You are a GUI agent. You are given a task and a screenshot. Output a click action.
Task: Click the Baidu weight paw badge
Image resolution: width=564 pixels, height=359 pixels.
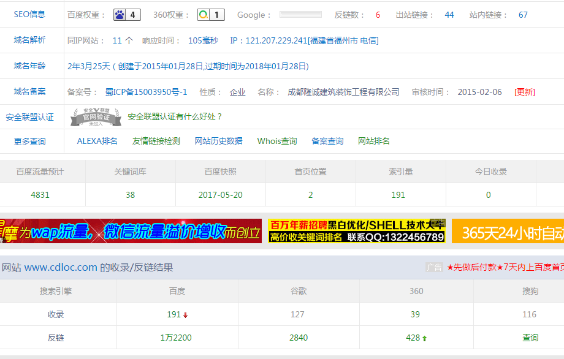(127, 15)
